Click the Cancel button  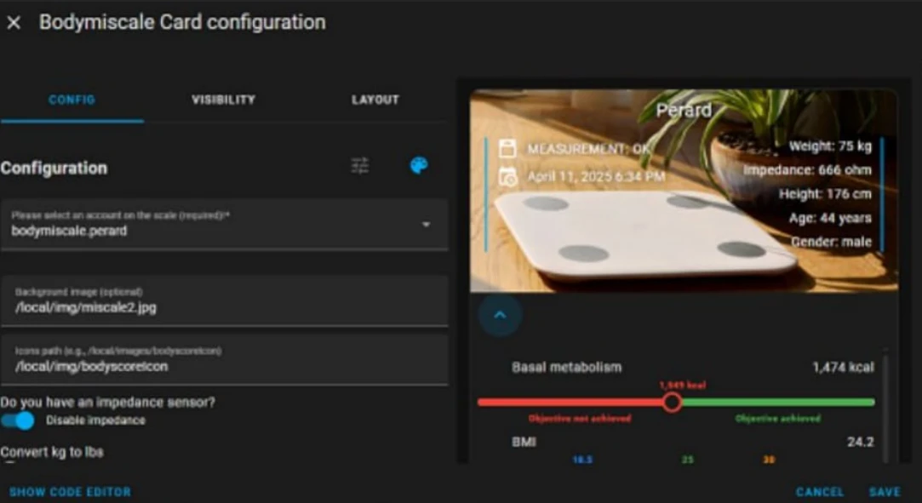(820, 492)
